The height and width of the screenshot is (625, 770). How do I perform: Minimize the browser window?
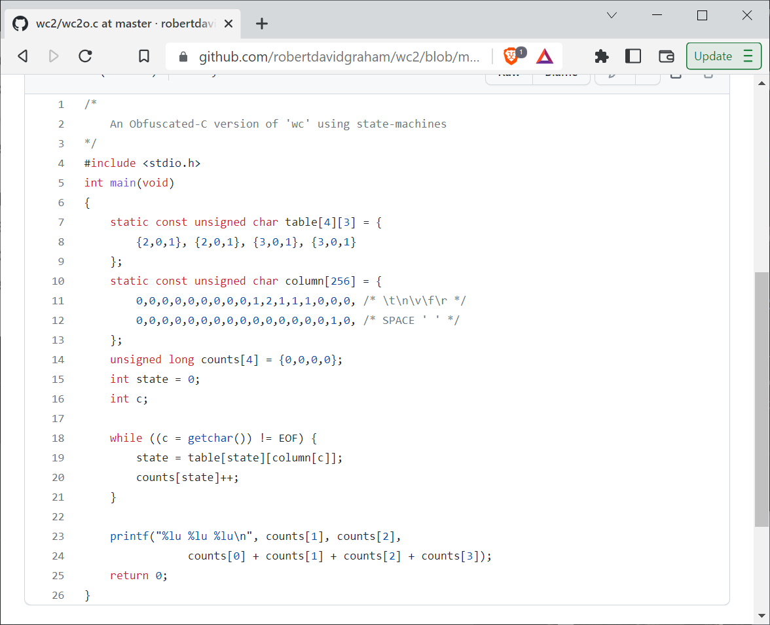657,15
